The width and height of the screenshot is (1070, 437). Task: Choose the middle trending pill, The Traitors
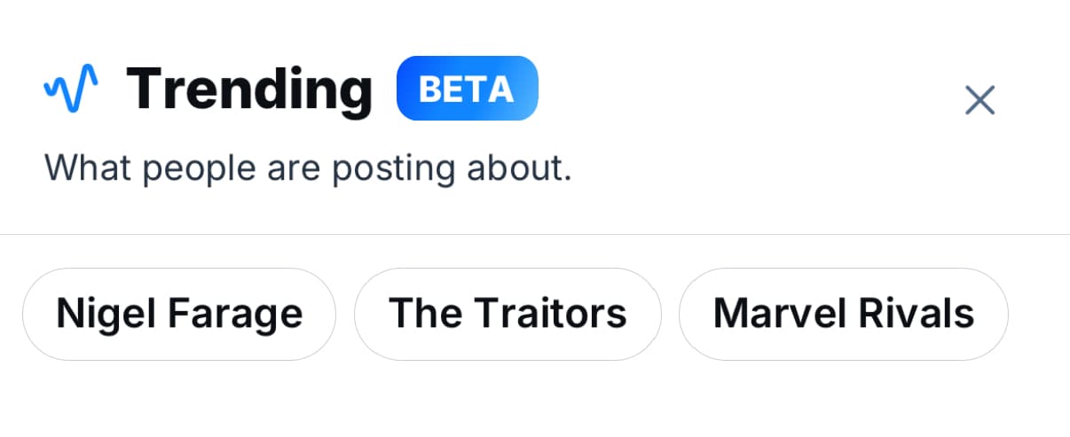click(507, 314)
